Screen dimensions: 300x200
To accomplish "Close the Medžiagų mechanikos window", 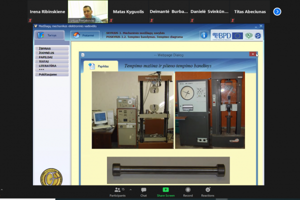I will pyautogui.click(x=261, y=26).
